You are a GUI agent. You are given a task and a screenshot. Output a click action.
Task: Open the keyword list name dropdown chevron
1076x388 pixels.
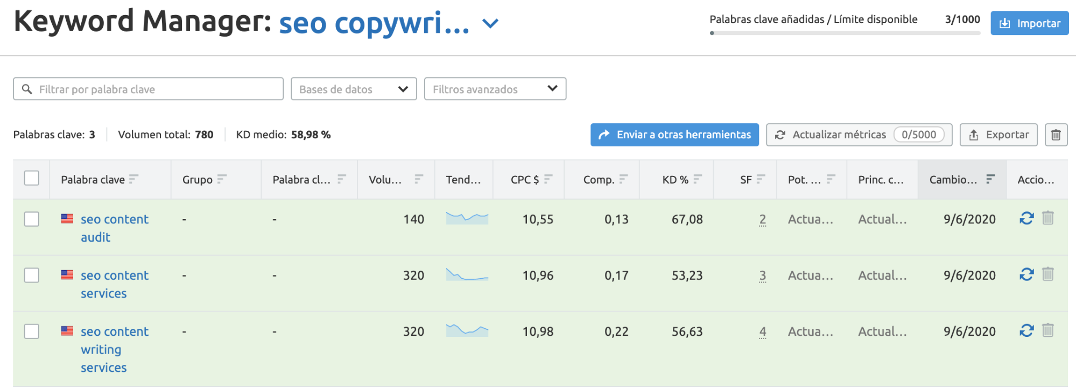tap(490, 24)
